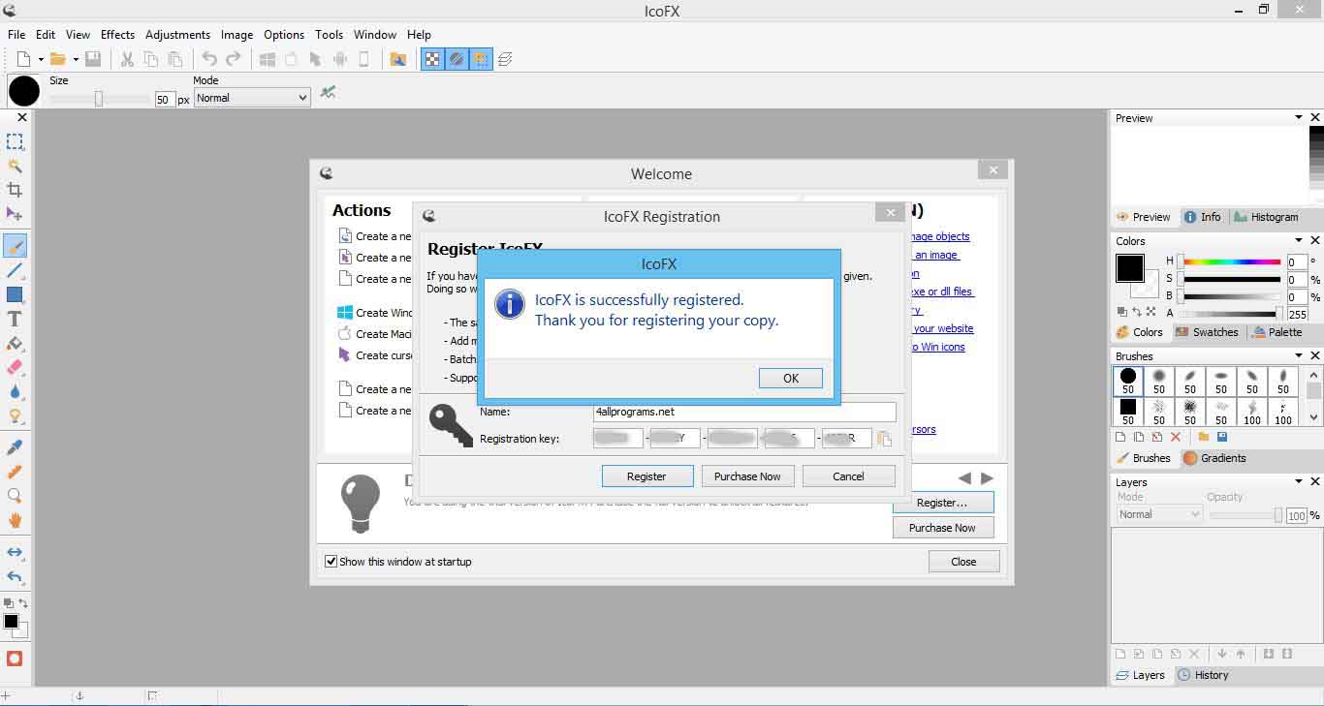Image resolution: width=1324 pixels, height=706 pixels.
Task: Toggle Show this window at startup checkbox
Action: point(331,562)
